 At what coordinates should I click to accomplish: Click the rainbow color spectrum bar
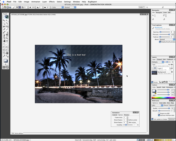point(163,98)
